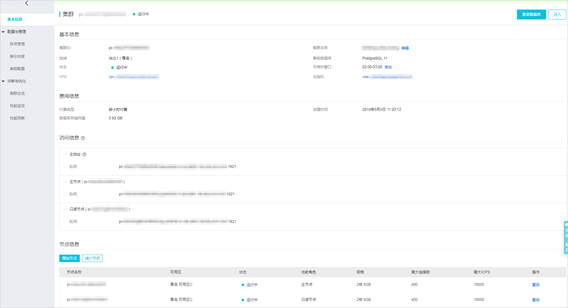Click the 主节点 role cell

tap(307, 285)
